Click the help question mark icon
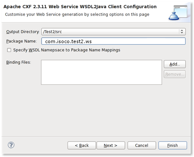This screenshot has width=194, height=157. [x=11, y=145]
